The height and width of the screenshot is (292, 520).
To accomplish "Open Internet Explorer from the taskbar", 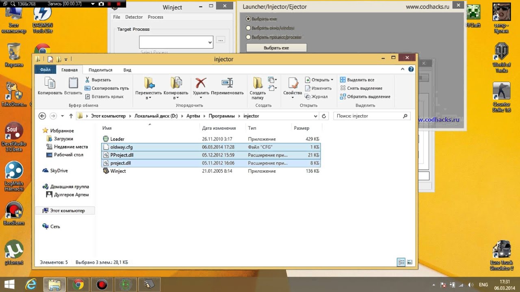I will [31, 284].
